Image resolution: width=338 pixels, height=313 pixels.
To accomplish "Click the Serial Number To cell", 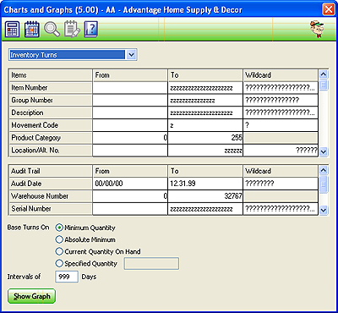I will [205, 209].
